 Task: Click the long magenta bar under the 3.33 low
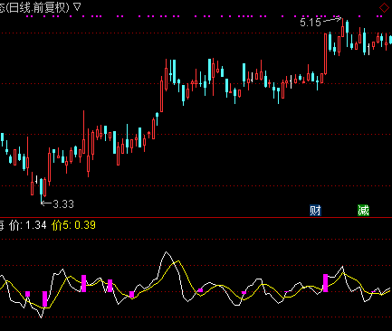click(44, 298)
